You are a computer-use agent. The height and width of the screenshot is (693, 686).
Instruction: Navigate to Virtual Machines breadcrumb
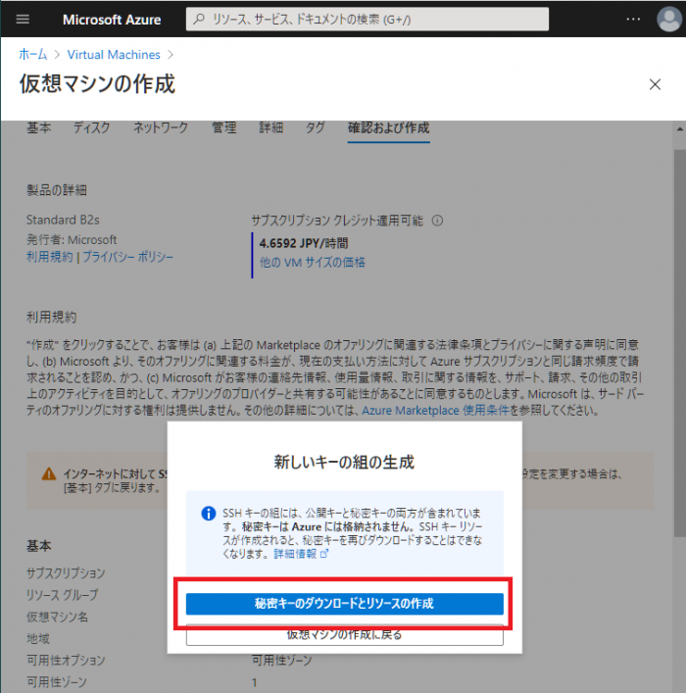(x=116, y=55)
